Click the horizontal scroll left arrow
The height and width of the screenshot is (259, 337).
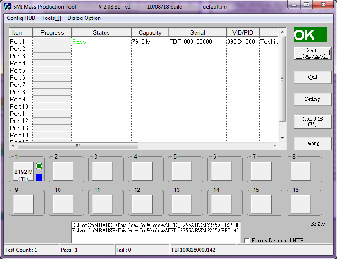pos(13,145)
